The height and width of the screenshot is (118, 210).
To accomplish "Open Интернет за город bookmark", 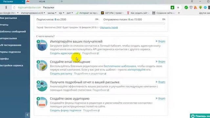I will click(87, 13).
